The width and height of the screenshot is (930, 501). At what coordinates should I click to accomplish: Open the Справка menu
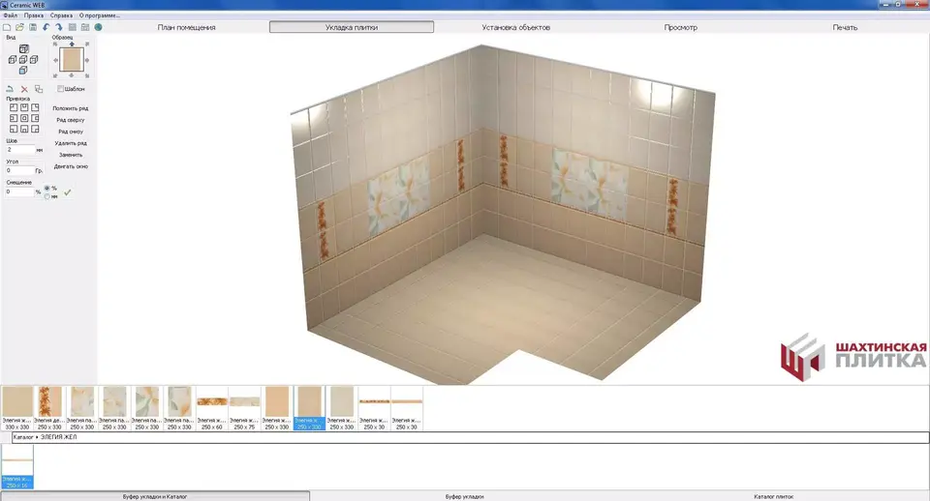(x=61, y=15)
